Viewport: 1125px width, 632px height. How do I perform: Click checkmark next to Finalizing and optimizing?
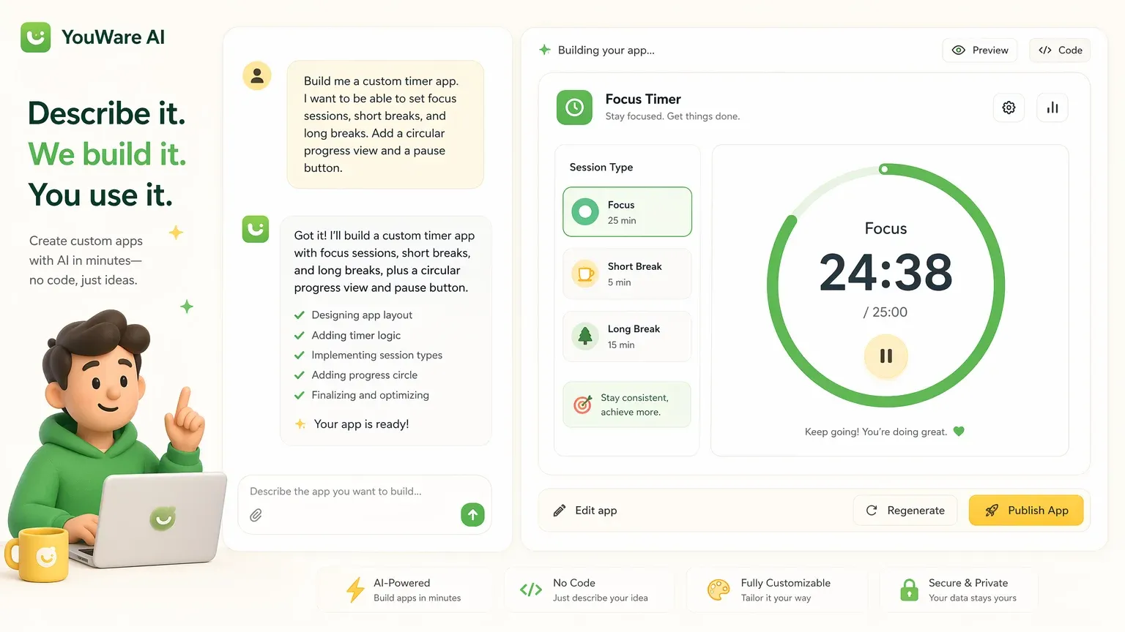pyautogui.click(x=299, y=396)
